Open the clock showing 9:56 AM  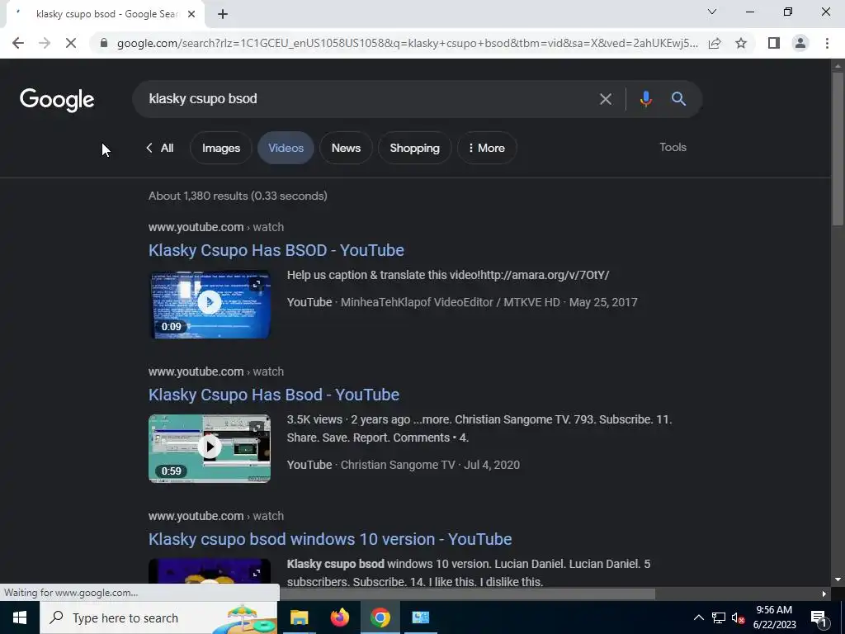pyautogui.click(x=774, y=617)
